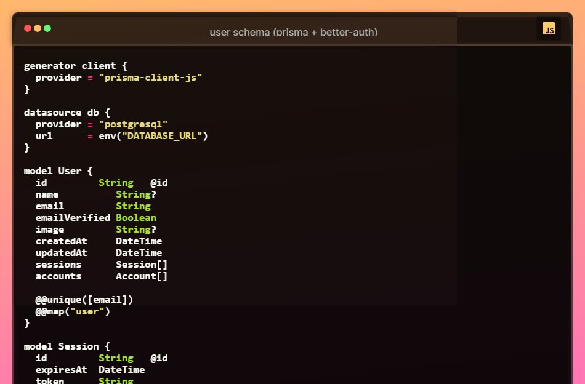Click the "model User {" line
Viewport: 585px width, 384px height.
(x=58, y=171)
